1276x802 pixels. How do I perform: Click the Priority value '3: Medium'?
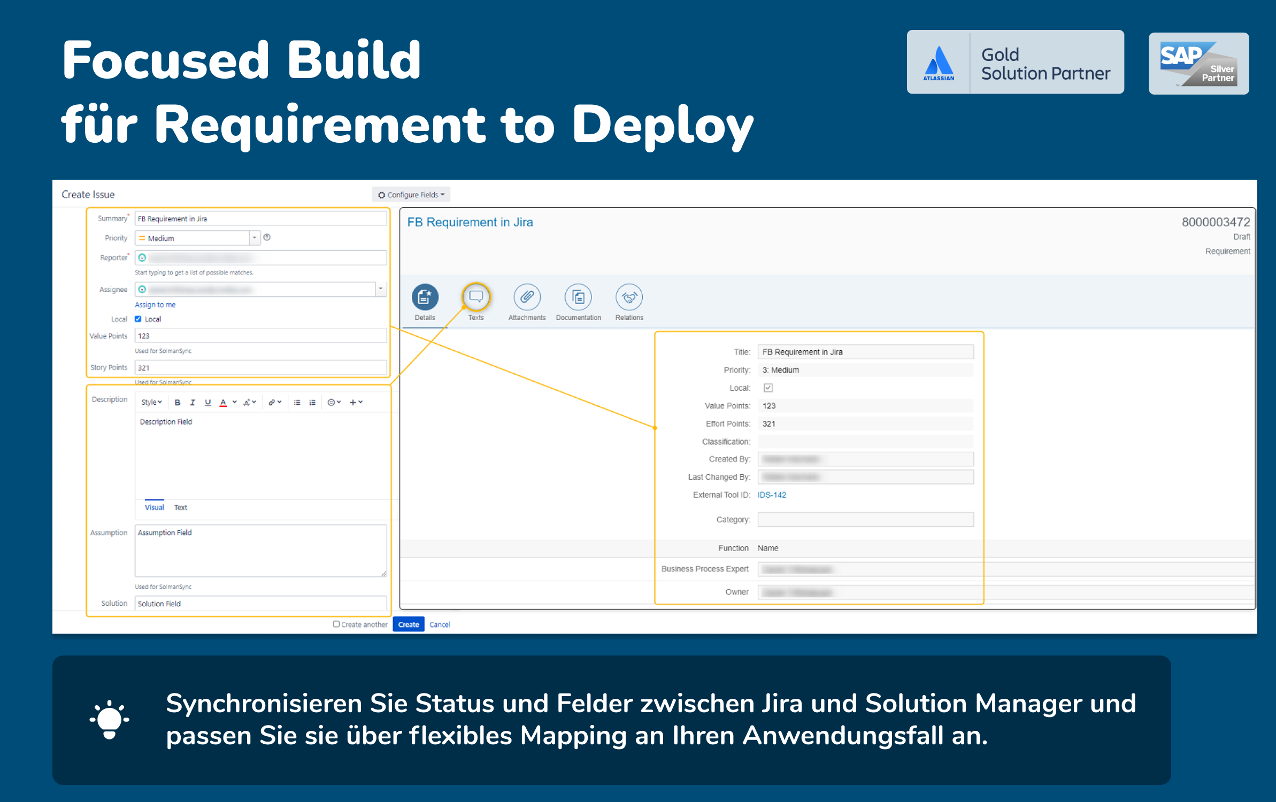click(x=781, y=370)
